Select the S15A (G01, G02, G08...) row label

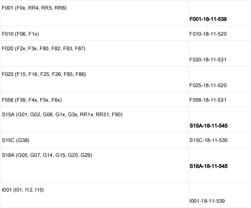coord(62,115)
